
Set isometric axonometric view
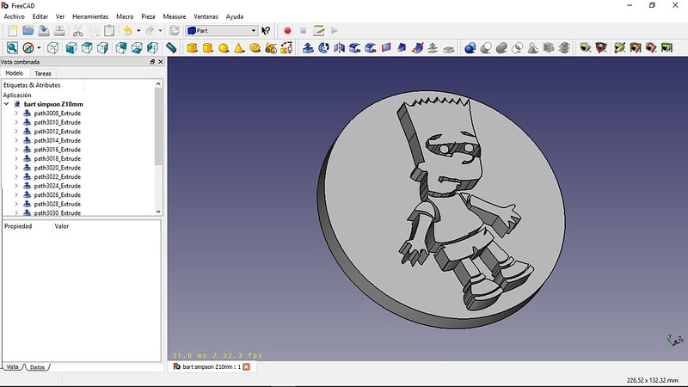52,48
